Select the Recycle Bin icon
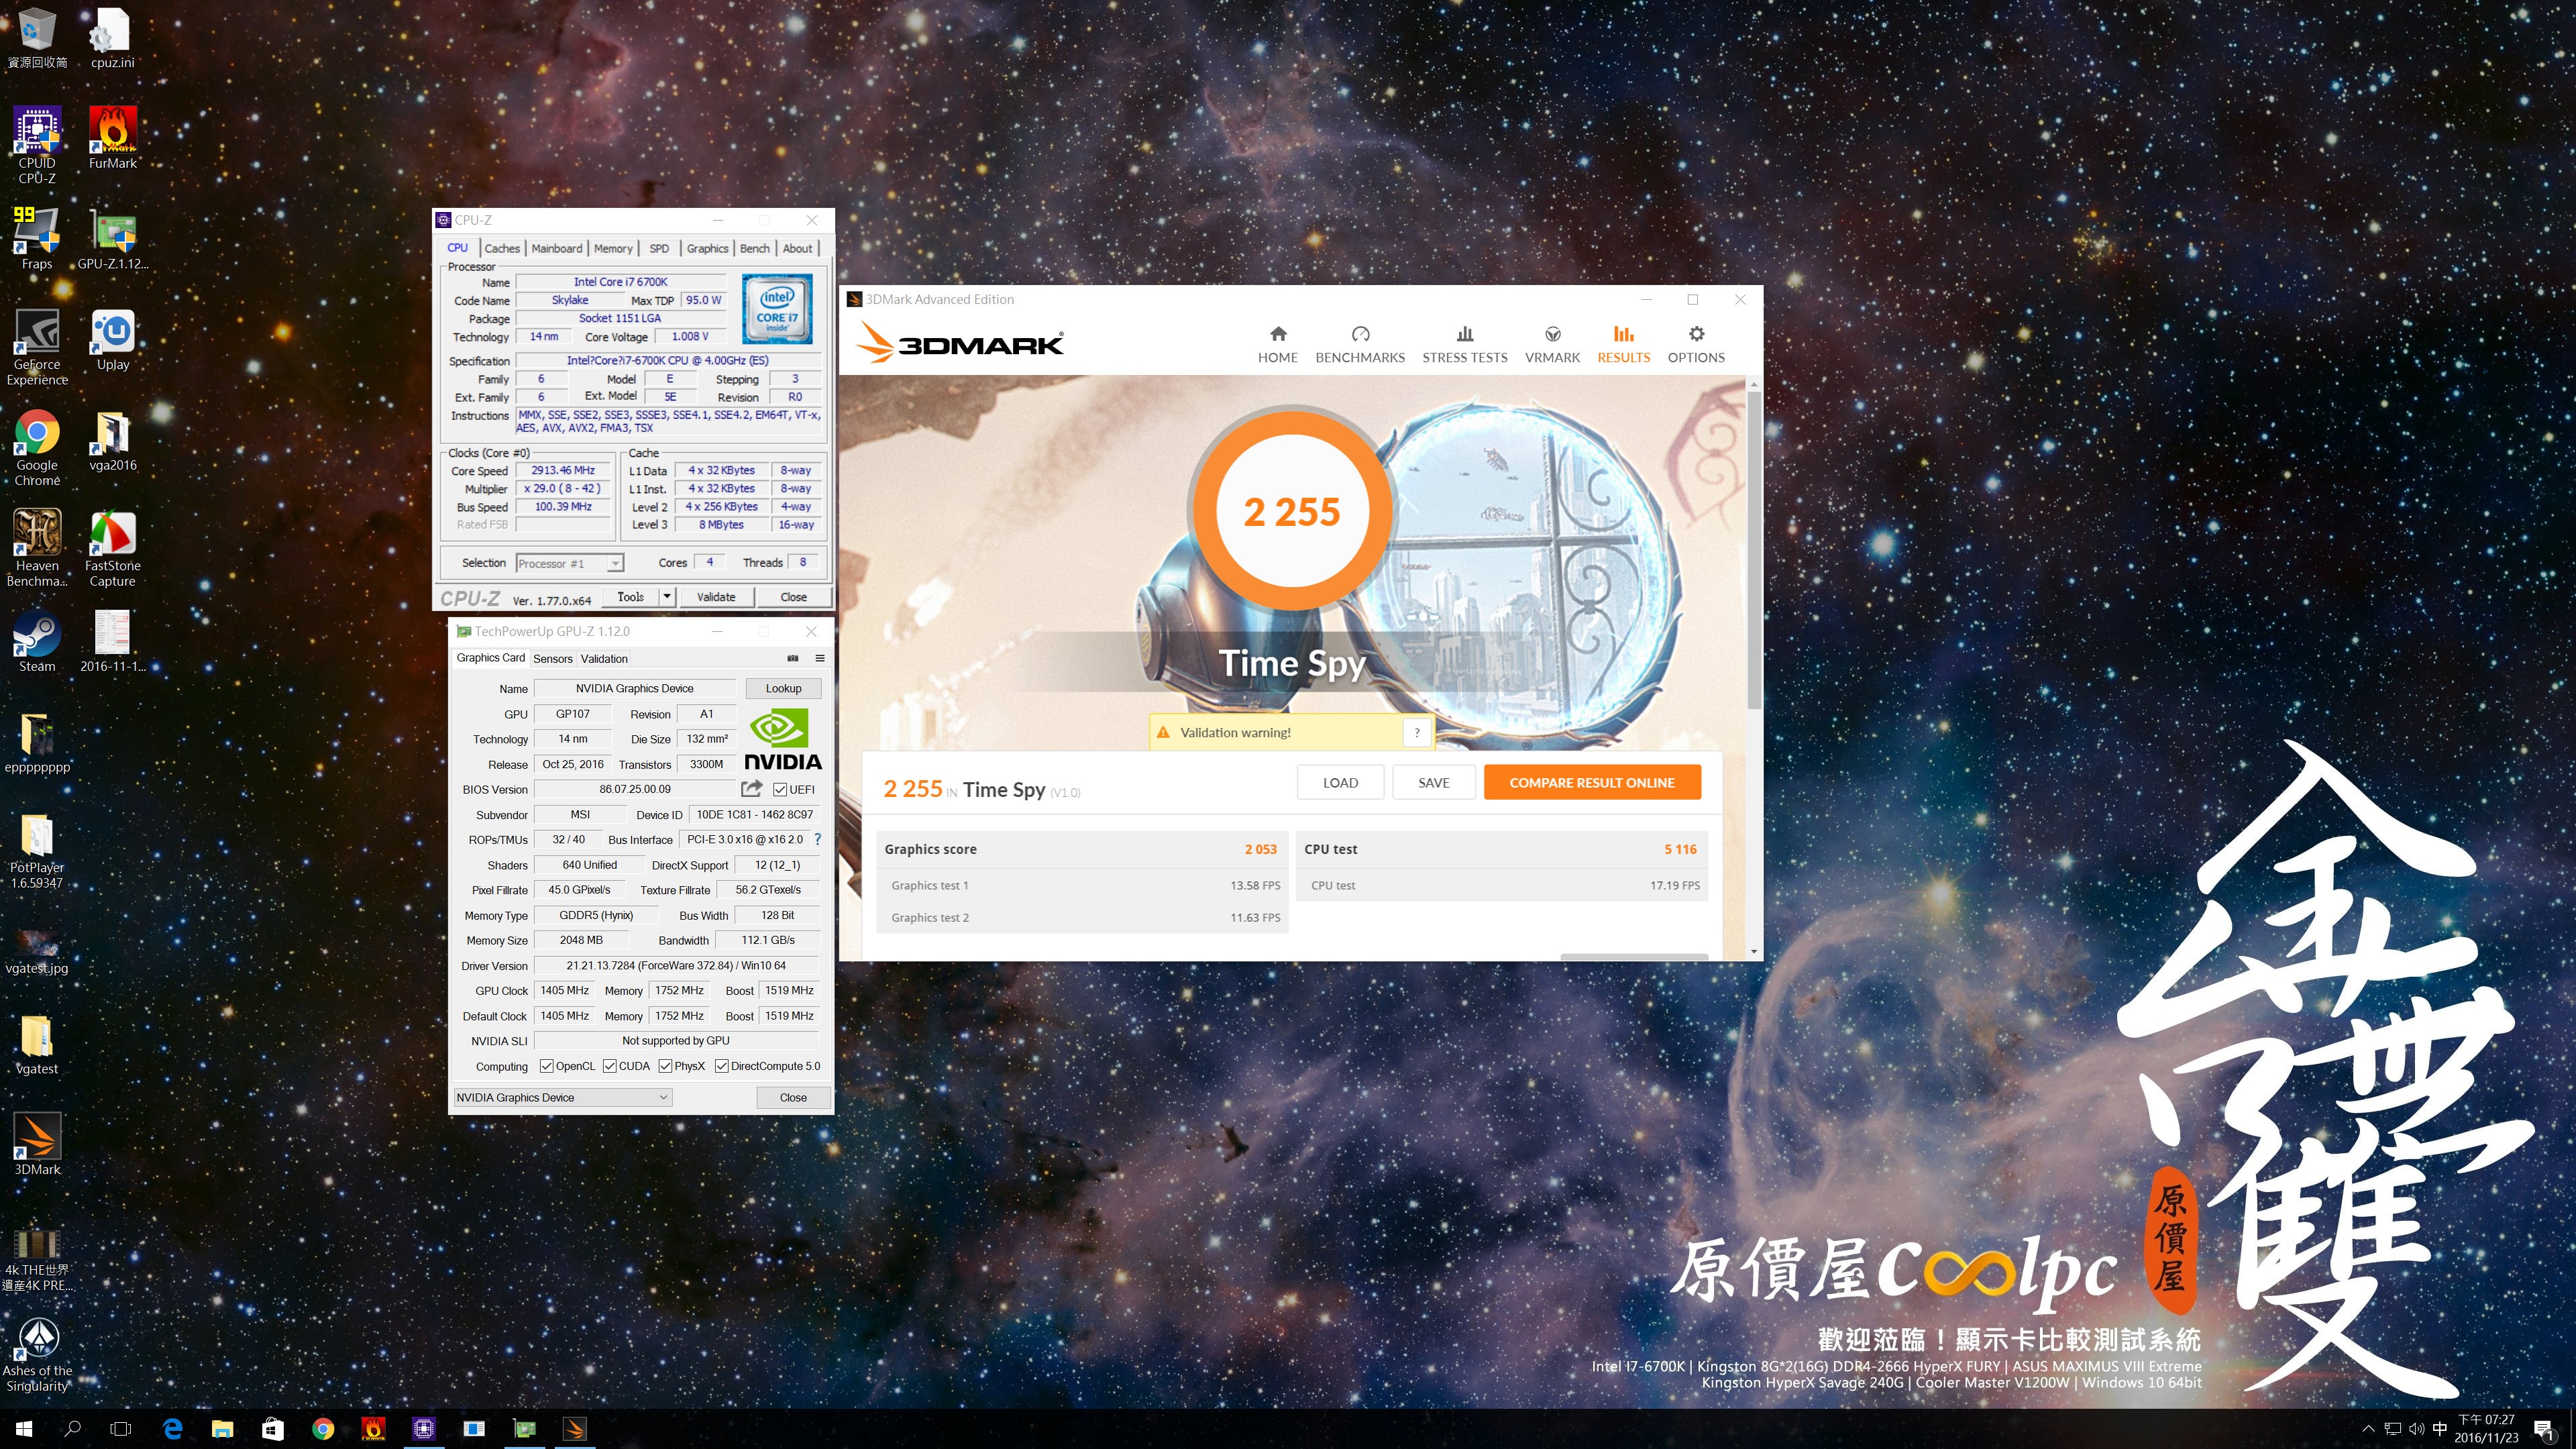The height and width of the screenshot is (1449, 2576). [x=37, y=38]
